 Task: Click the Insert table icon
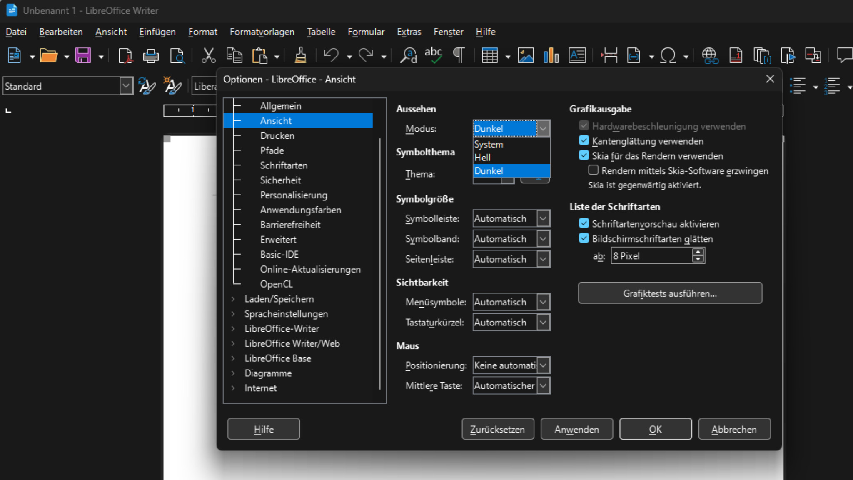[489, 55]
